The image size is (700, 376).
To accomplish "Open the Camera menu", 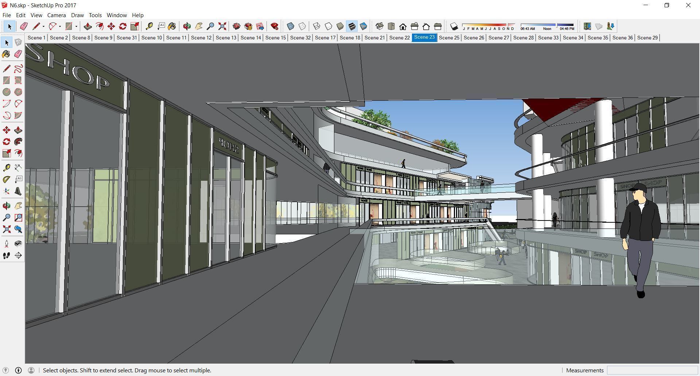I will click(57, 15).
